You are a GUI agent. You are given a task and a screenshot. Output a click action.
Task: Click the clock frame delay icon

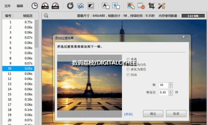[x=35, y=6]
